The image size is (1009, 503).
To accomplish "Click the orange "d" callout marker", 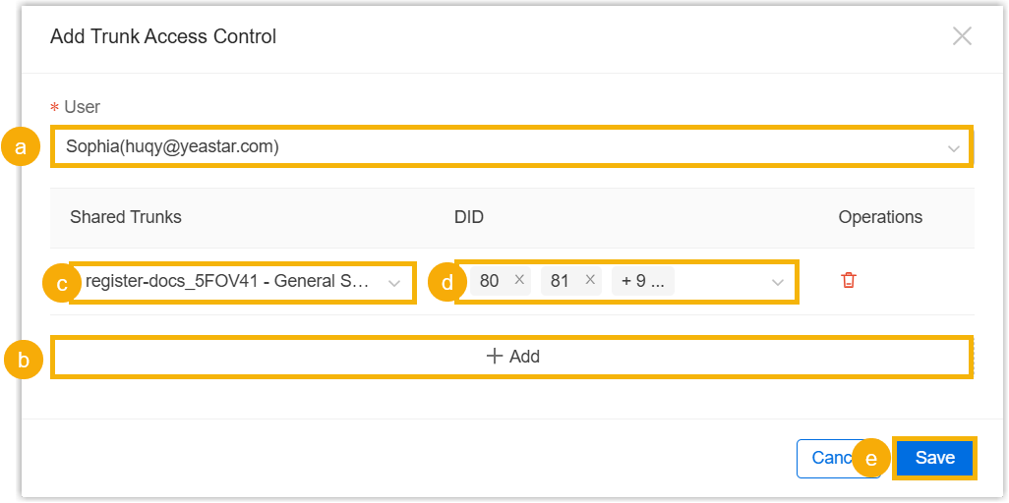I will tap(447, 283).
